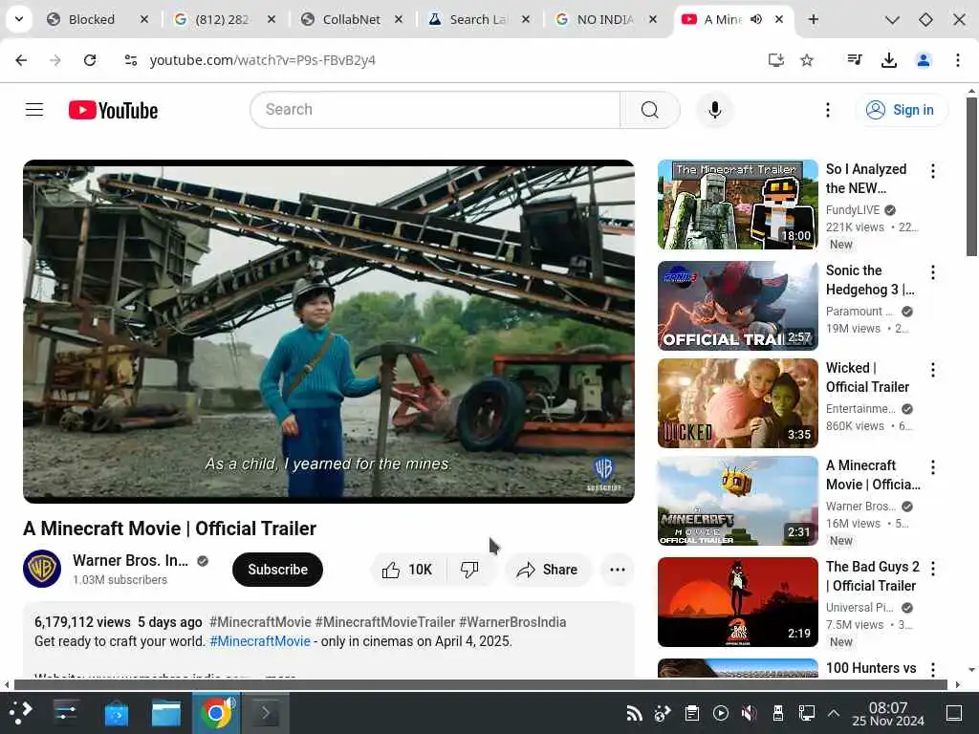This screenshot has width=979, height=734.
Task: Dislike the video with thumbs down
Action: click(470, 570)
